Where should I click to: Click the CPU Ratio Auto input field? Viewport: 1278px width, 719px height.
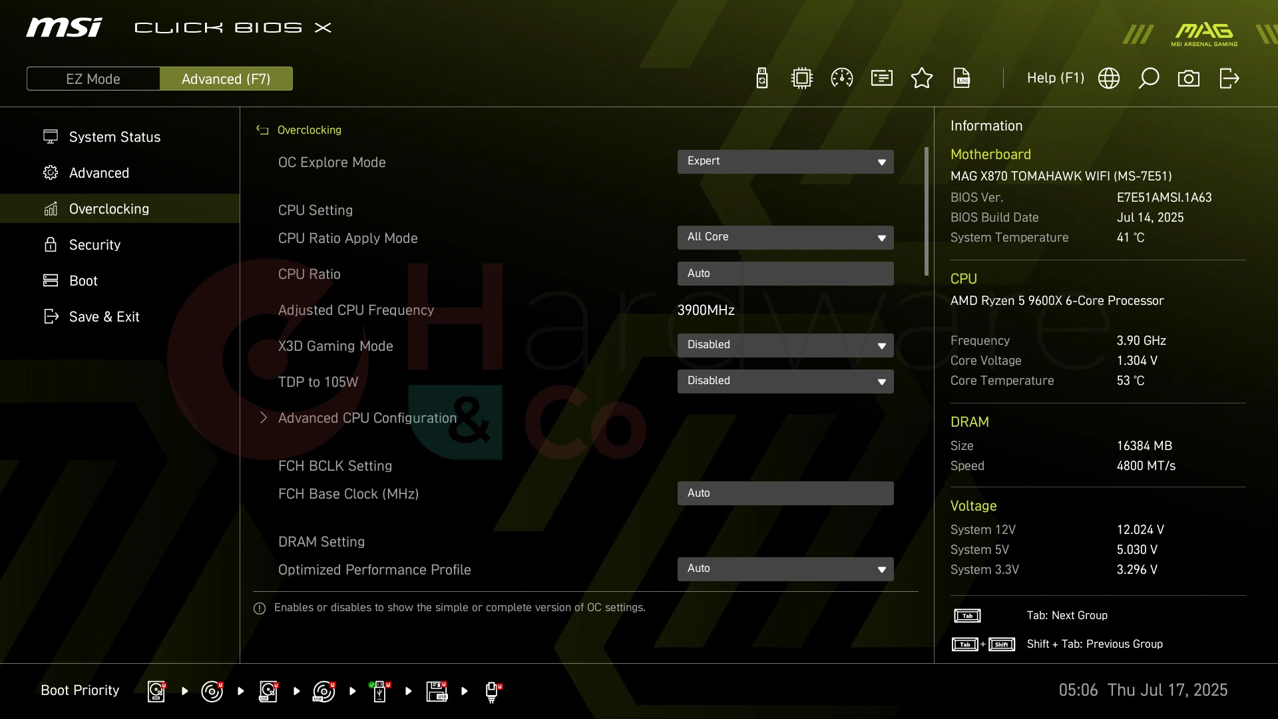[785, 274]
